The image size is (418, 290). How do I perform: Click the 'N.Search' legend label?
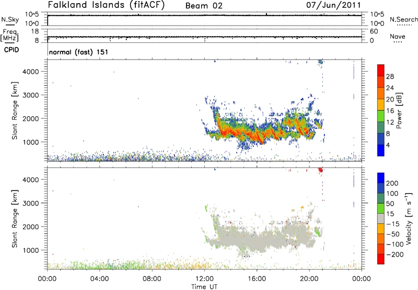[403, 19]
